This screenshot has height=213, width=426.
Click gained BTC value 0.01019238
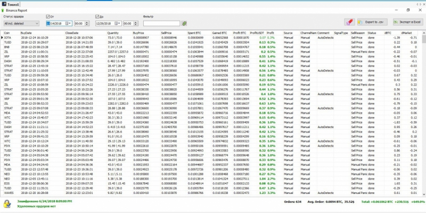point(220,193)
